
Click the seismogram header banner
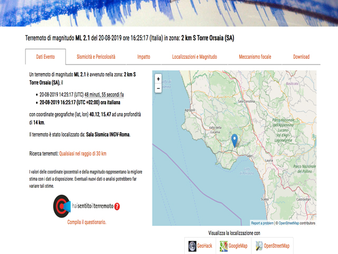pos(169,13)
